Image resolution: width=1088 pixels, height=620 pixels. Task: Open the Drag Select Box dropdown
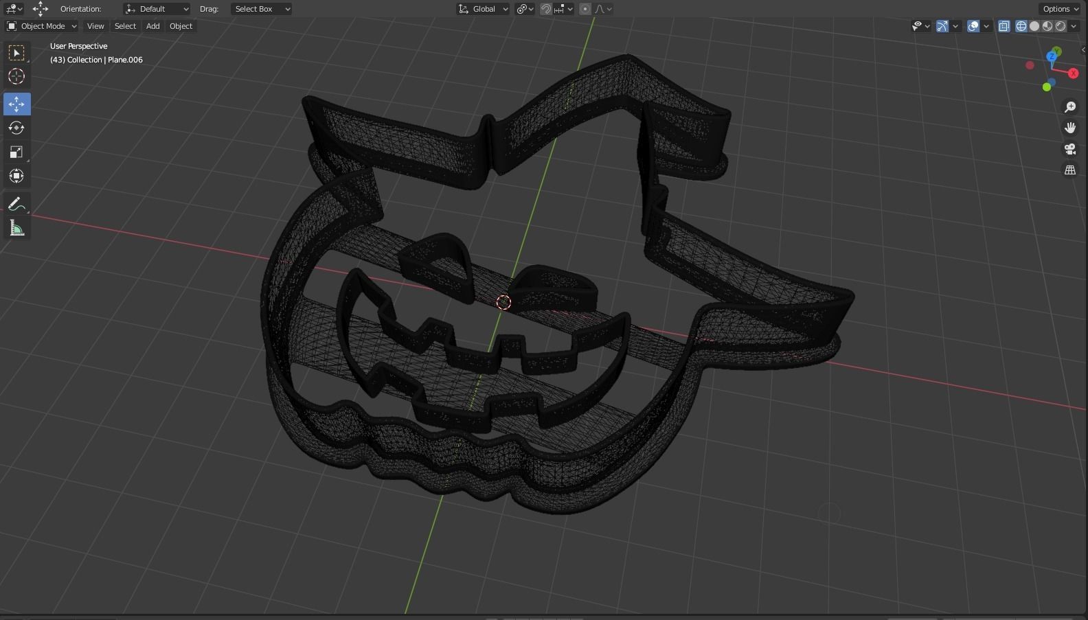pos(261,9)
